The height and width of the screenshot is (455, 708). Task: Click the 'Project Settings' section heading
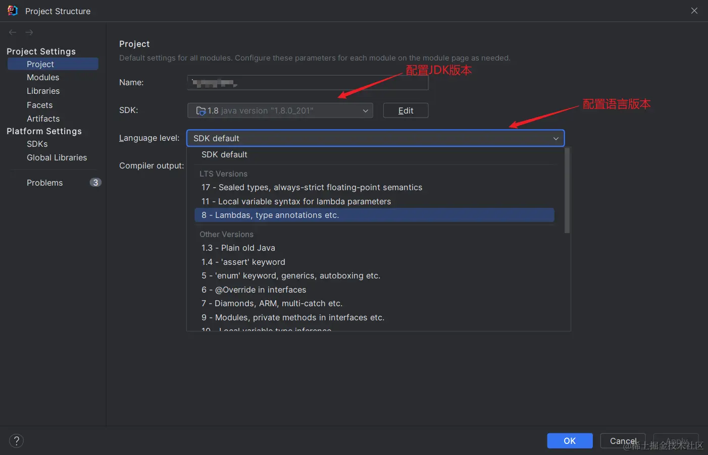coord(41,51)
